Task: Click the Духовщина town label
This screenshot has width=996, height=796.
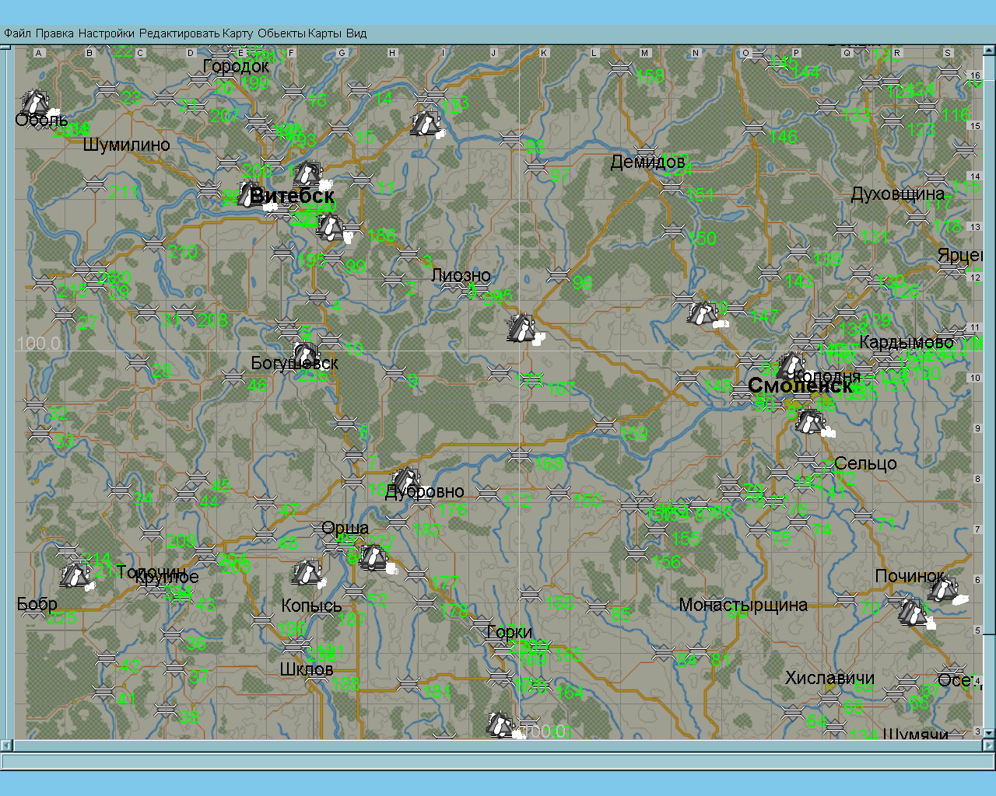Action: tap(898, 194)
